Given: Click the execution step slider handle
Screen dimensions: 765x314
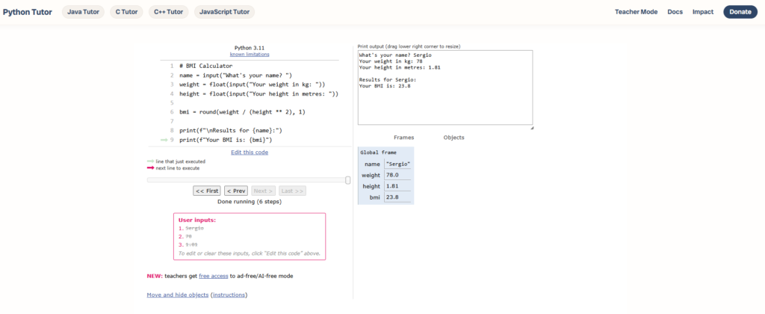Looking at the screenshot, I should click(347, 179).
